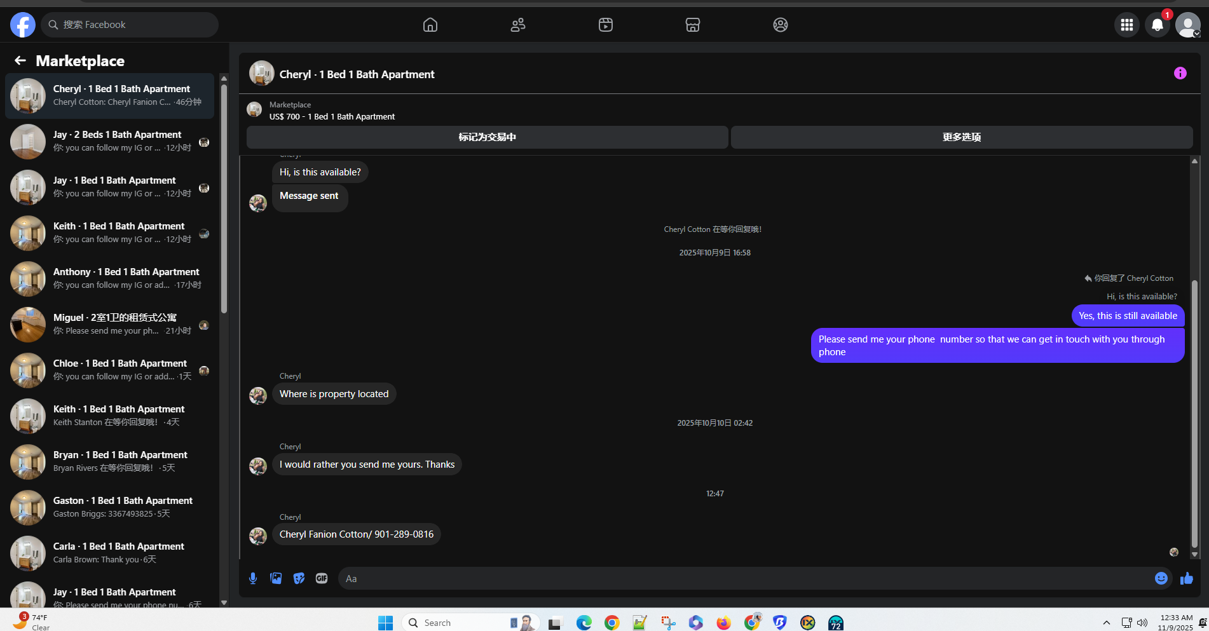
Task: Open Bryan 1 Bed 1 Bath conversation
Action: click(109, 461)
